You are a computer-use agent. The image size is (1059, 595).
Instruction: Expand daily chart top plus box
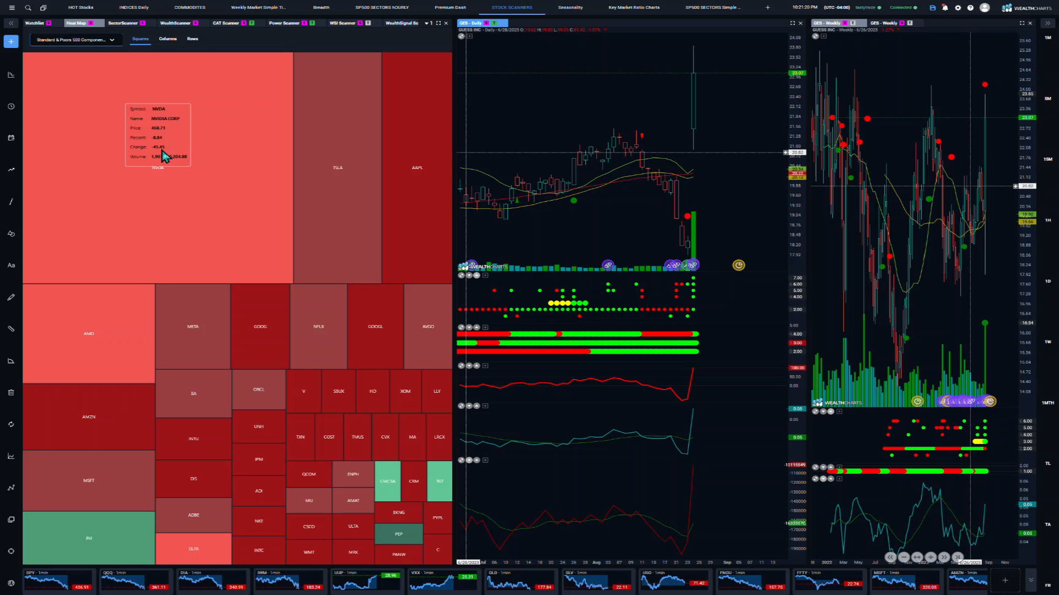470,36
